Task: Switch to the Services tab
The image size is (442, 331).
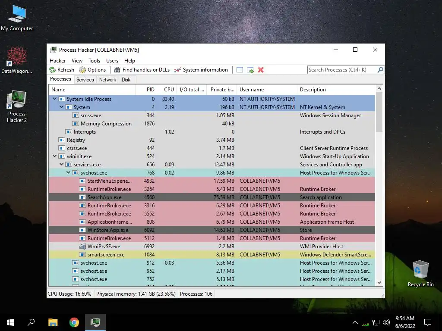Action: pos(85,80)
